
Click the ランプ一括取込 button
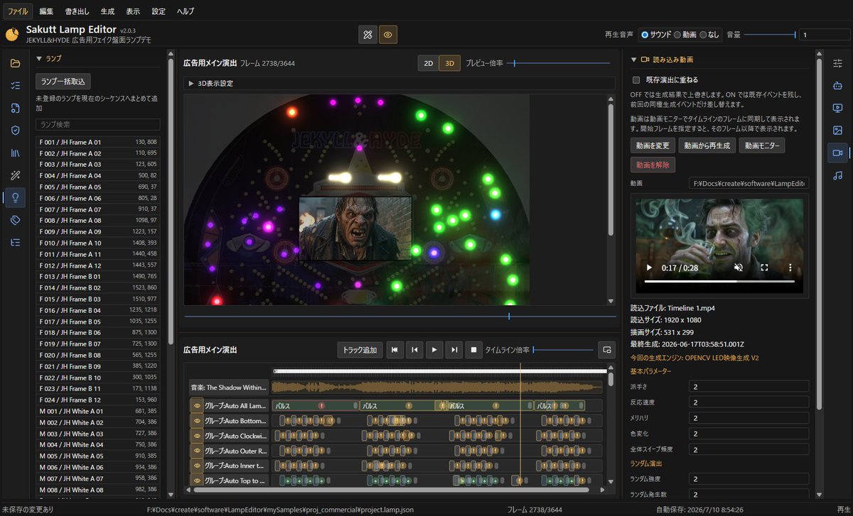pos(63,82)
